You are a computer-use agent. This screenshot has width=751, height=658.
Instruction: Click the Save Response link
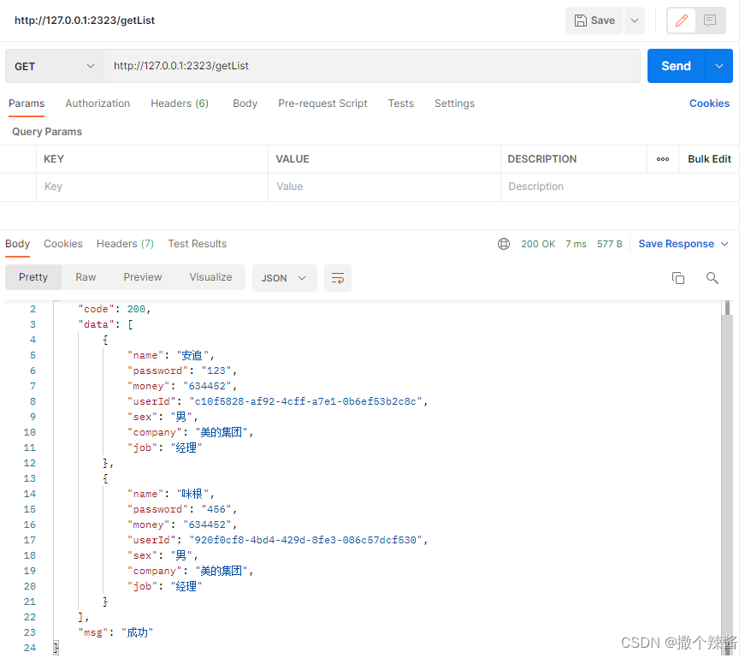[x=676, y=244]
